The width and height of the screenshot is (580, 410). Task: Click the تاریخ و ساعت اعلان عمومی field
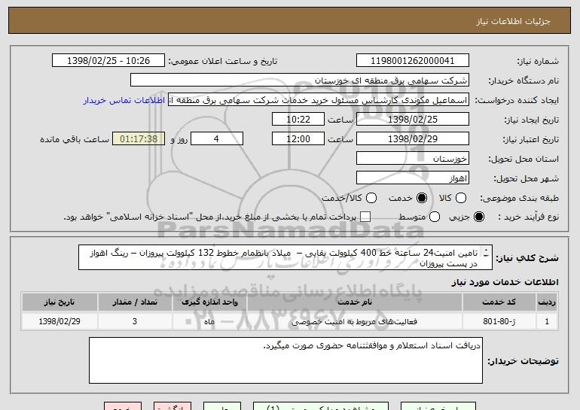click(x=108, y=61)
